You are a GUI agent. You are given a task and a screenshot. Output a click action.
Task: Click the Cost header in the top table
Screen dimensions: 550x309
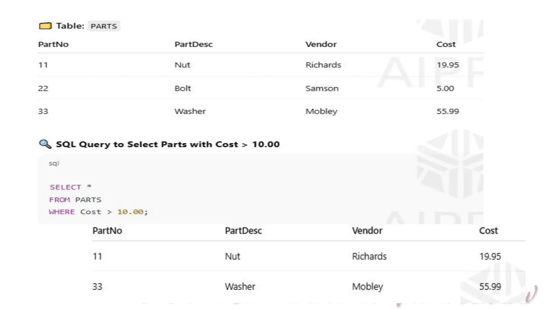pos(446,44)
